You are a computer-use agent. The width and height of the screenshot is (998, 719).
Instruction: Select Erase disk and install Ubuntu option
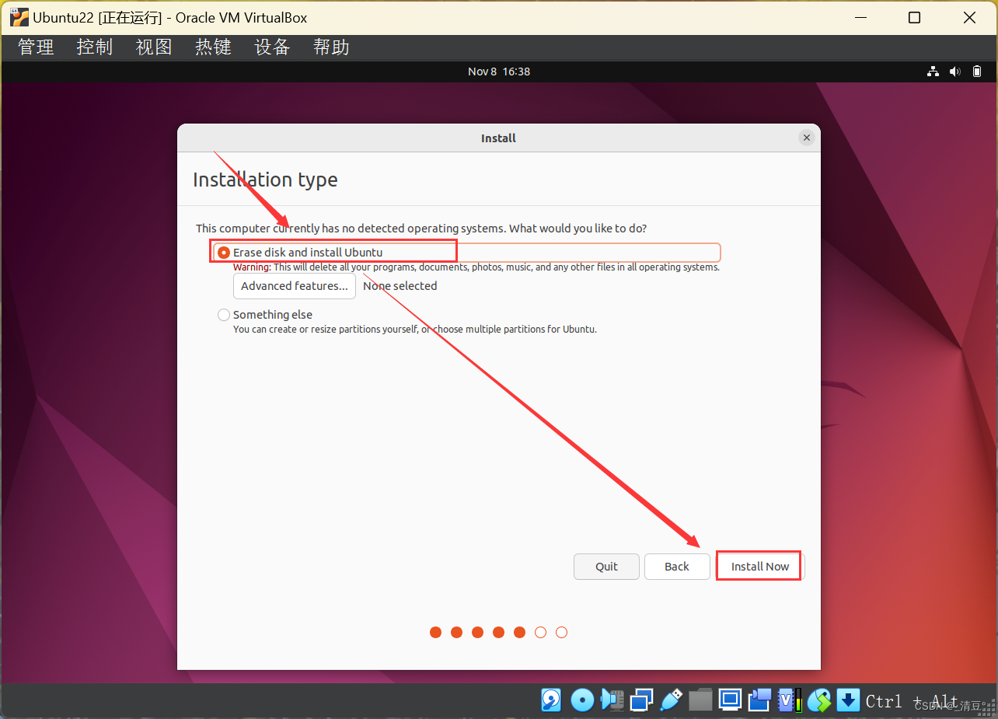tap(466, 253)
